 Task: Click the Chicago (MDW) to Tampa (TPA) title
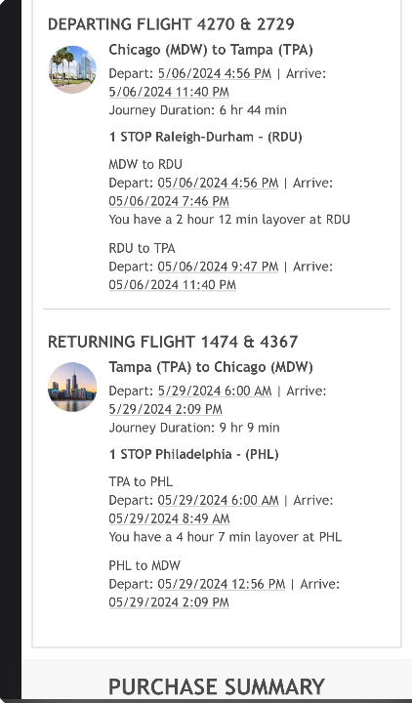coord(211,50)
